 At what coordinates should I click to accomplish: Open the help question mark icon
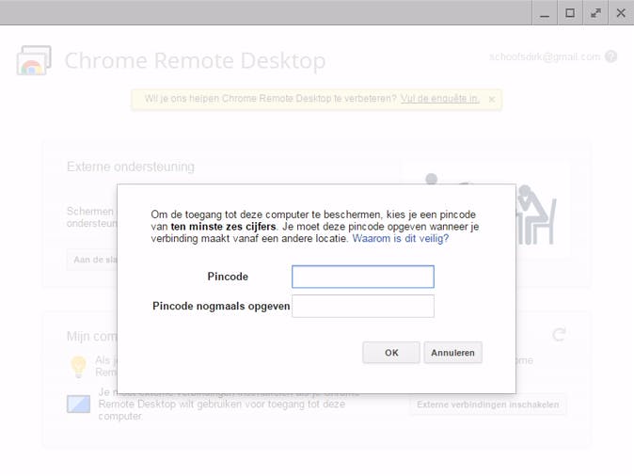tap(610, 56)
